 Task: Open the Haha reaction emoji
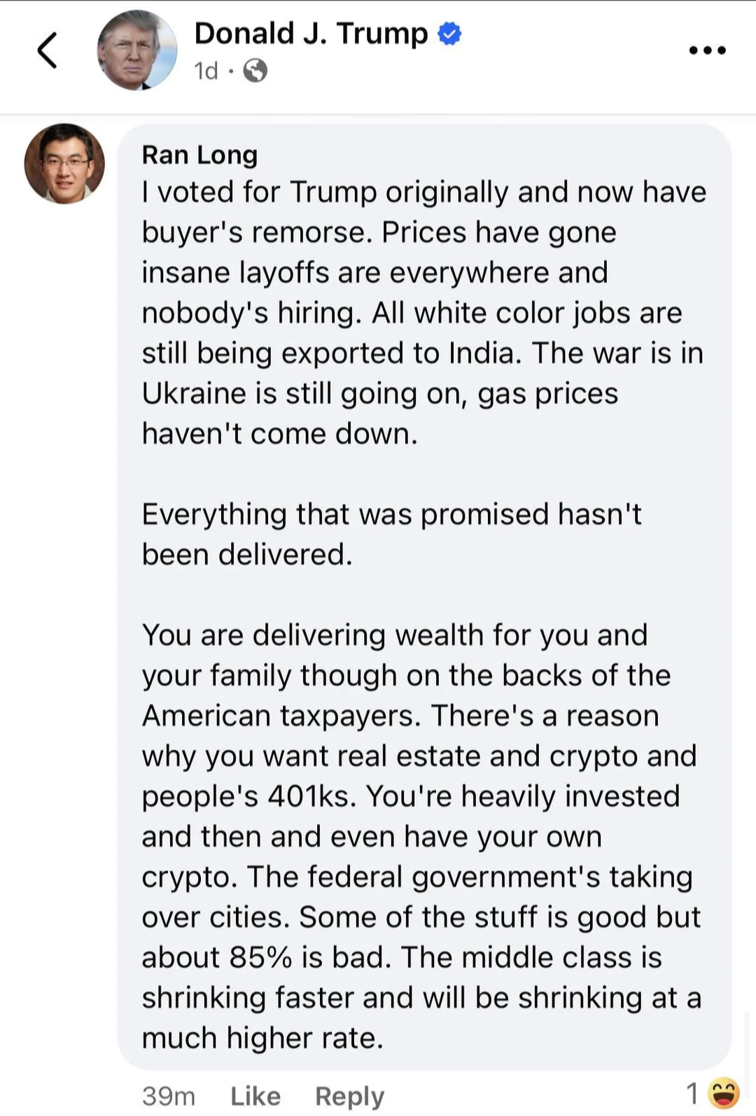click(x=724, y=1094)
